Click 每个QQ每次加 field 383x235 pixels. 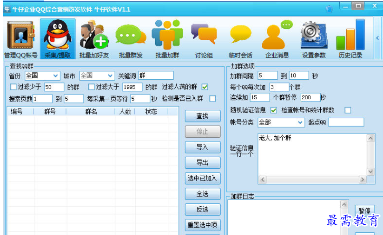(279, 87)
